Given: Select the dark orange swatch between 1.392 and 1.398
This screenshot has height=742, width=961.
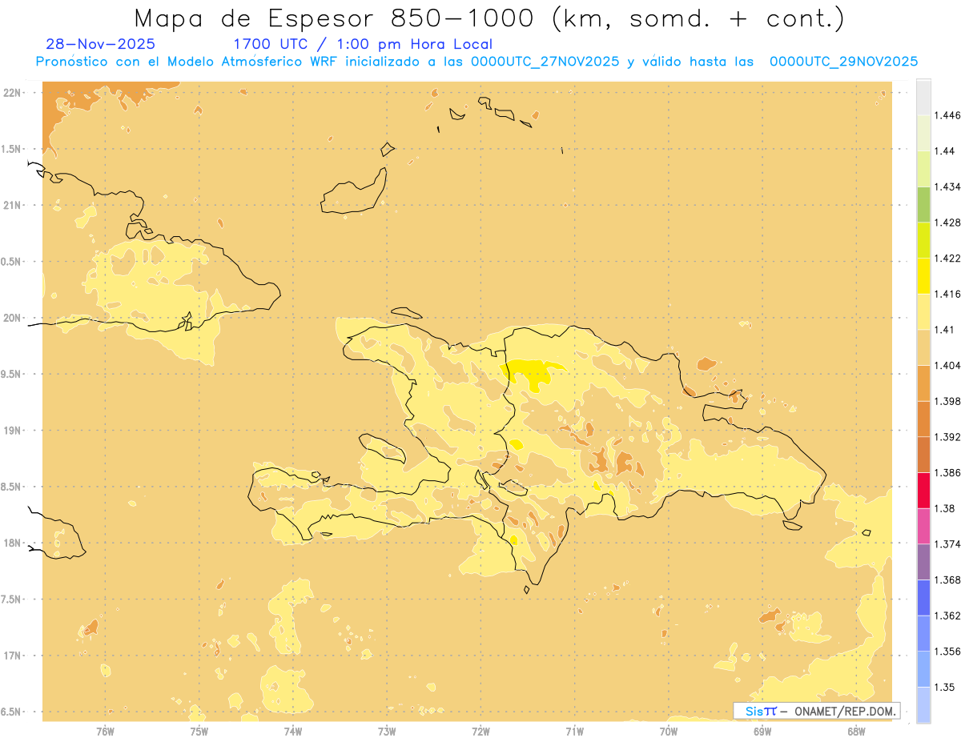Looking at the screenshot, I should [923, 419].
